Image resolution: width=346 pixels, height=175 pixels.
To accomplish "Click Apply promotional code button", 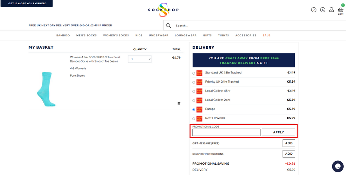I will point(278,132).
